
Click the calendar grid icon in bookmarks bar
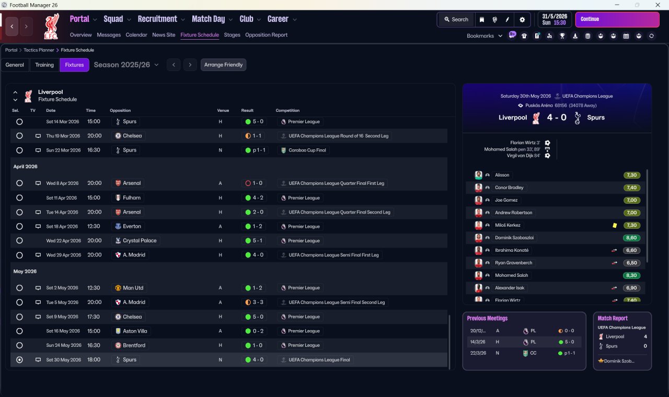pyautogui.click(x=626, y=36)
